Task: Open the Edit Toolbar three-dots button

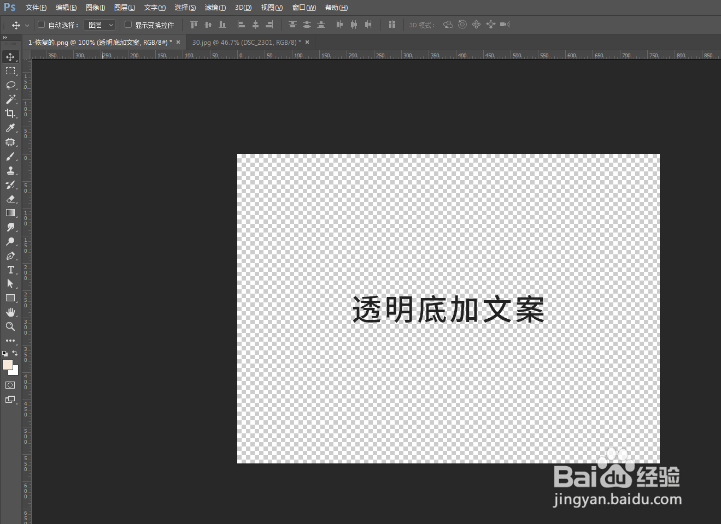Action: click(10, 341)
